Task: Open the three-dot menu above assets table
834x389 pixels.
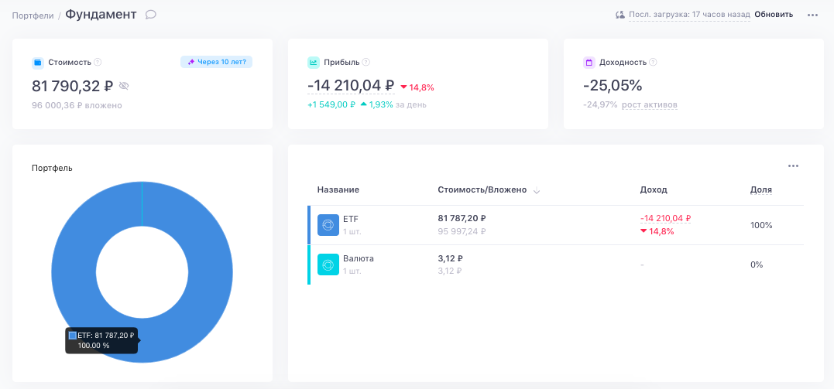Action: click(x=793, y=165)
